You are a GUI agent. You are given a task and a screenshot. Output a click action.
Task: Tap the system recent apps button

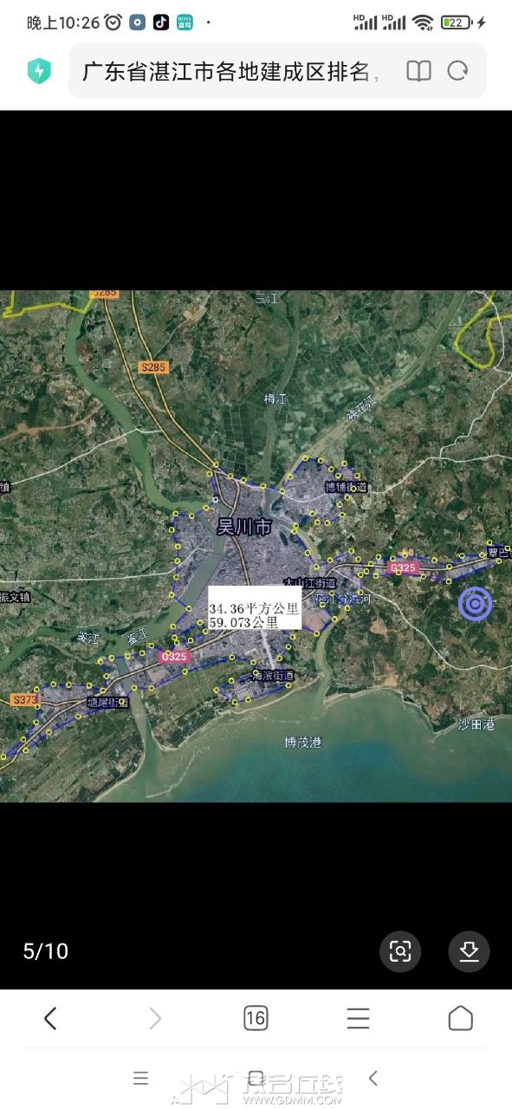click(x=140, y=1079)
